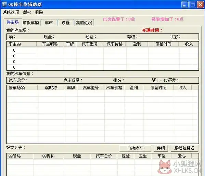This screenshot has height=176, width=205.
Task: Switch to the 举报车辆 tab
Action: click(x=31, y=23)
